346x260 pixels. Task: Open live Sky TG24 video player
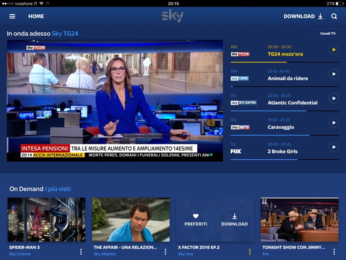click(x=115, y=101)
